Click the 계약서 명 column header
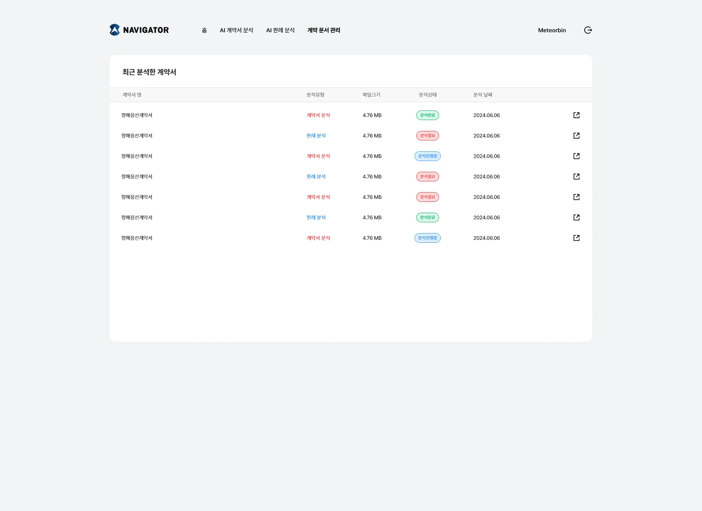 132,95
